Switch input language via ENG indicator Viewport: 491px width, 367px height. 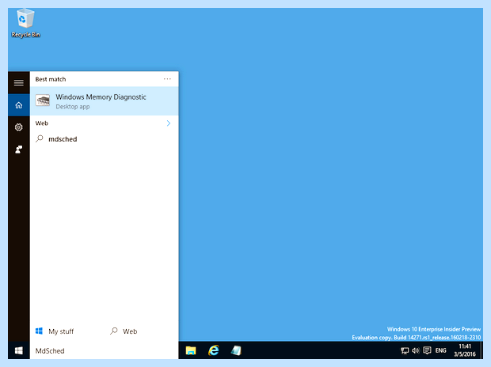440,350
